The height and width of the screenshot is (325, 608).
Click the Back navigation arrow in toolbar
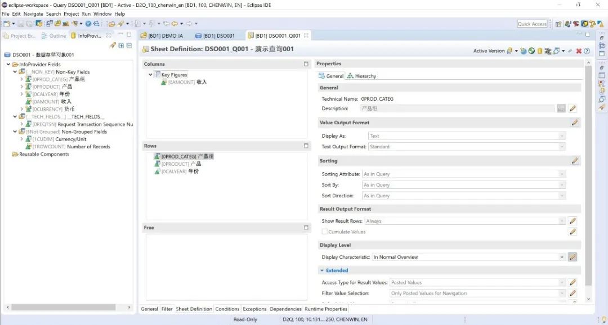[175, 24]
